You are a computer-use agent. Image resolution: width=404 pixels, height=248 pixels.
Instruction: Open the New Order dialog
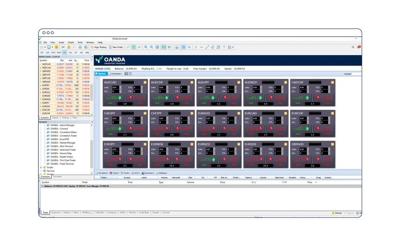pyautogui.click(x=116, y=47)
